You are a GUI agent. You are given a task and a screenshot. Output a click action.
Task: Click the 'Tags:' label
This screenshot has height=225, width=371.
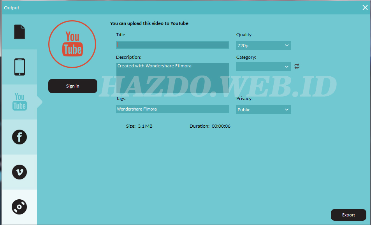pos(121,98)
